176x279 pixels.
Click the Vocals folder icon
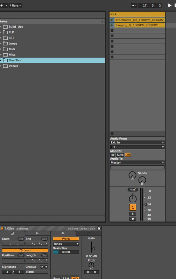tap(6, 66)
